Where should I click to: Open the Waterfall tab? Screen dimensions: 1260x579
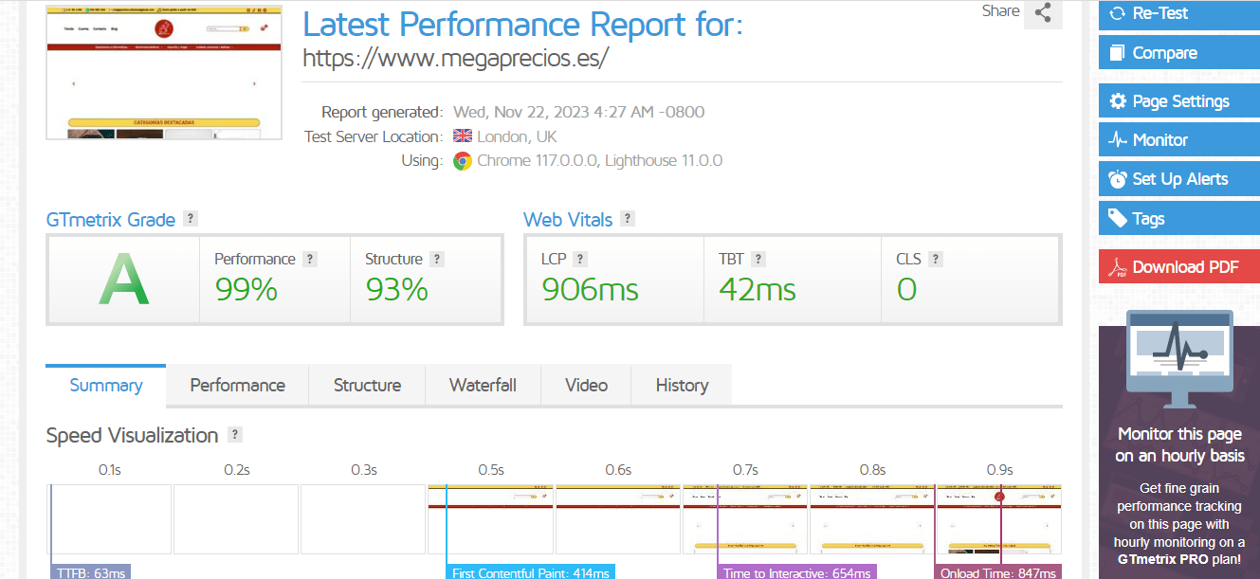(x=483, y=385)
